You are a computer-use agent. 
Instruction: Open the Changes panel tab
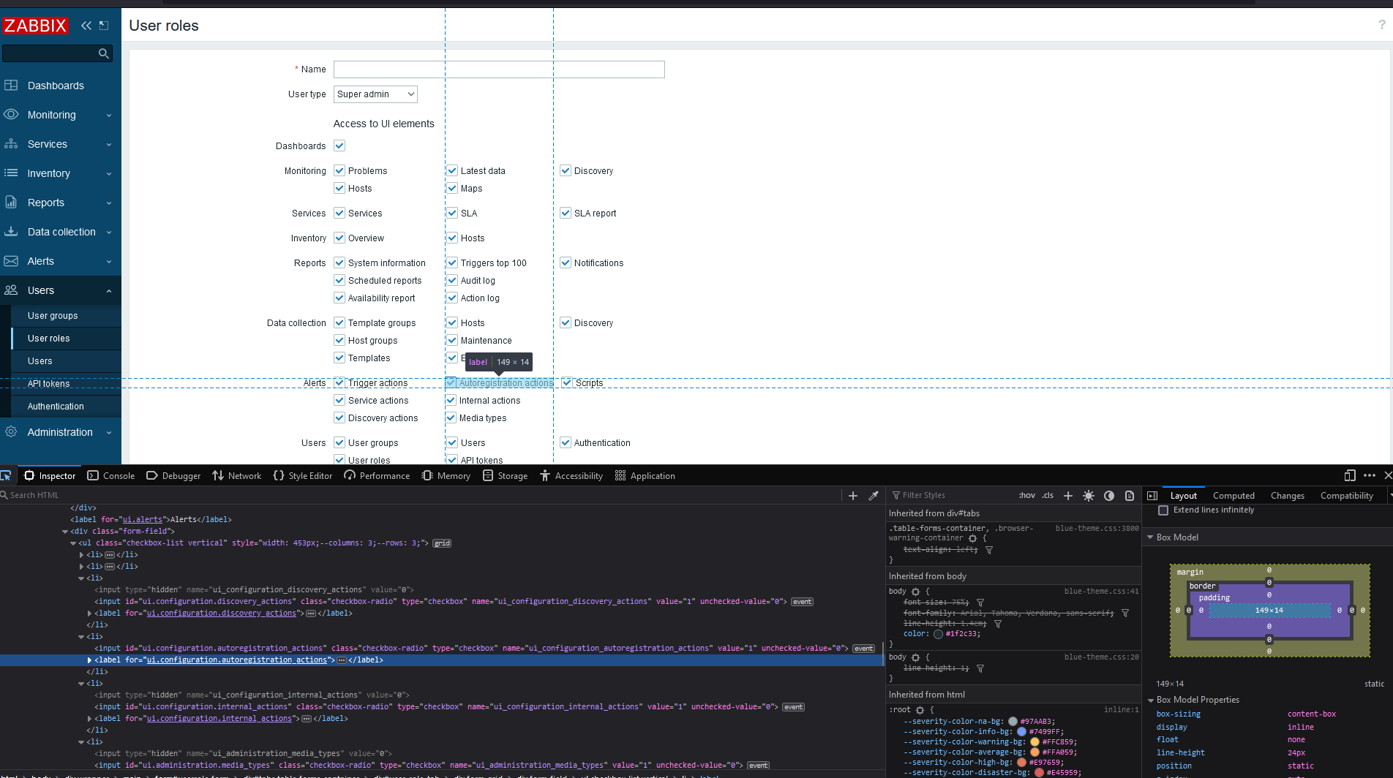tap(1288, 495)
